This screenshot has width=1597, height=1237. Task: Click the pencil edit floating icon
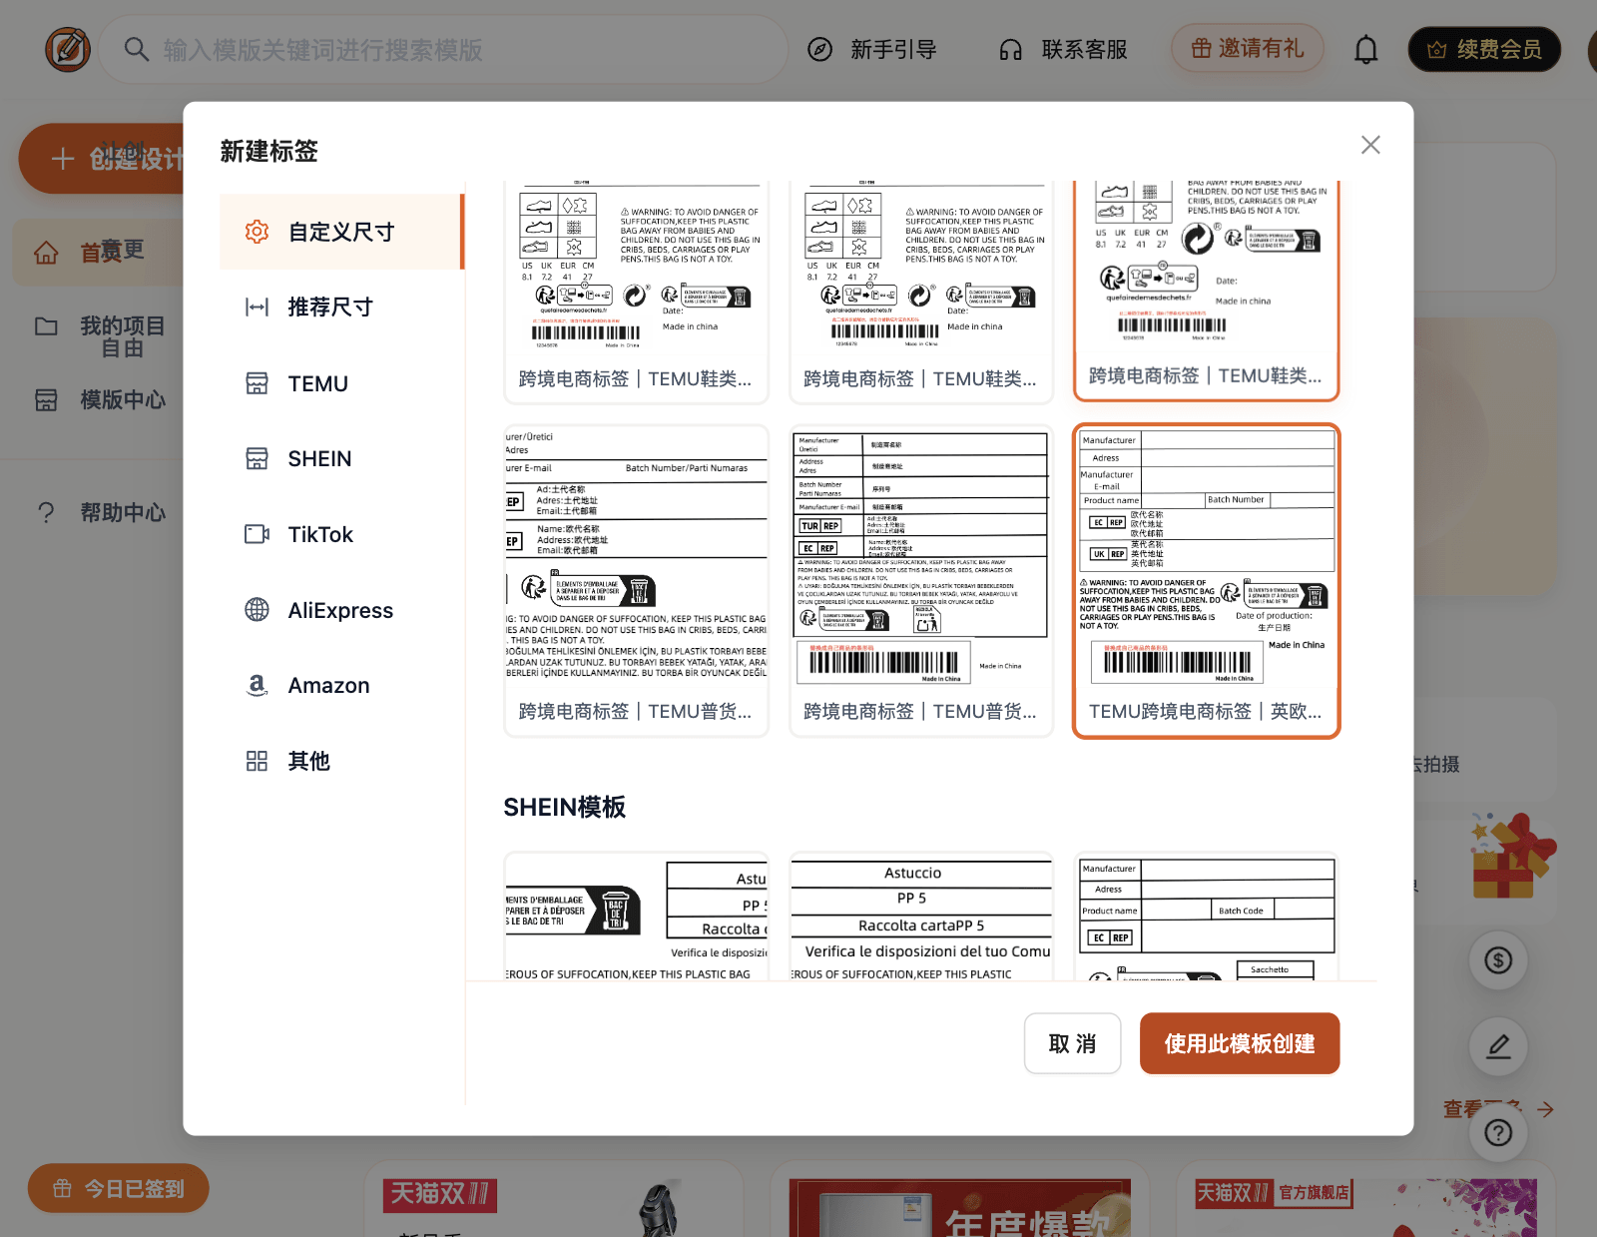(1498, 1046)
